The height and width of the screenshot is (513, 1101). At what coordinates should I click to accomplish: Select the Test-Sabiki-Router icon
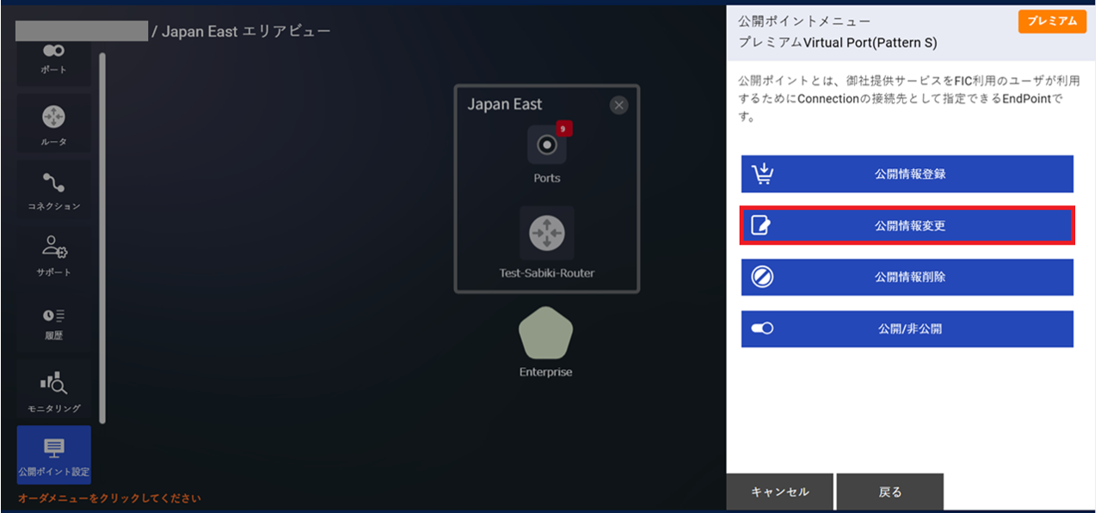click(x=548, y=234)
